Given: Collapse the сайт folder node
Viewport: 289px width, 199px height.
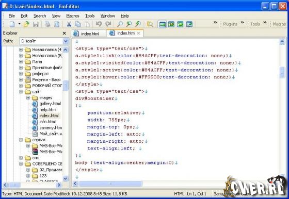Looking at the screenshot, I should pos(21,92).
